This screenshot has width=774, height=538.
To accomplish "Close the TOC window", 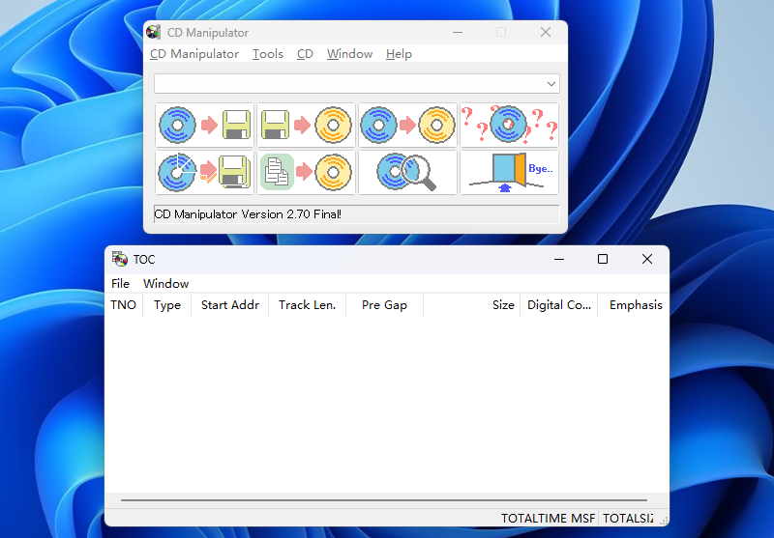I will (x=647, y=259).
